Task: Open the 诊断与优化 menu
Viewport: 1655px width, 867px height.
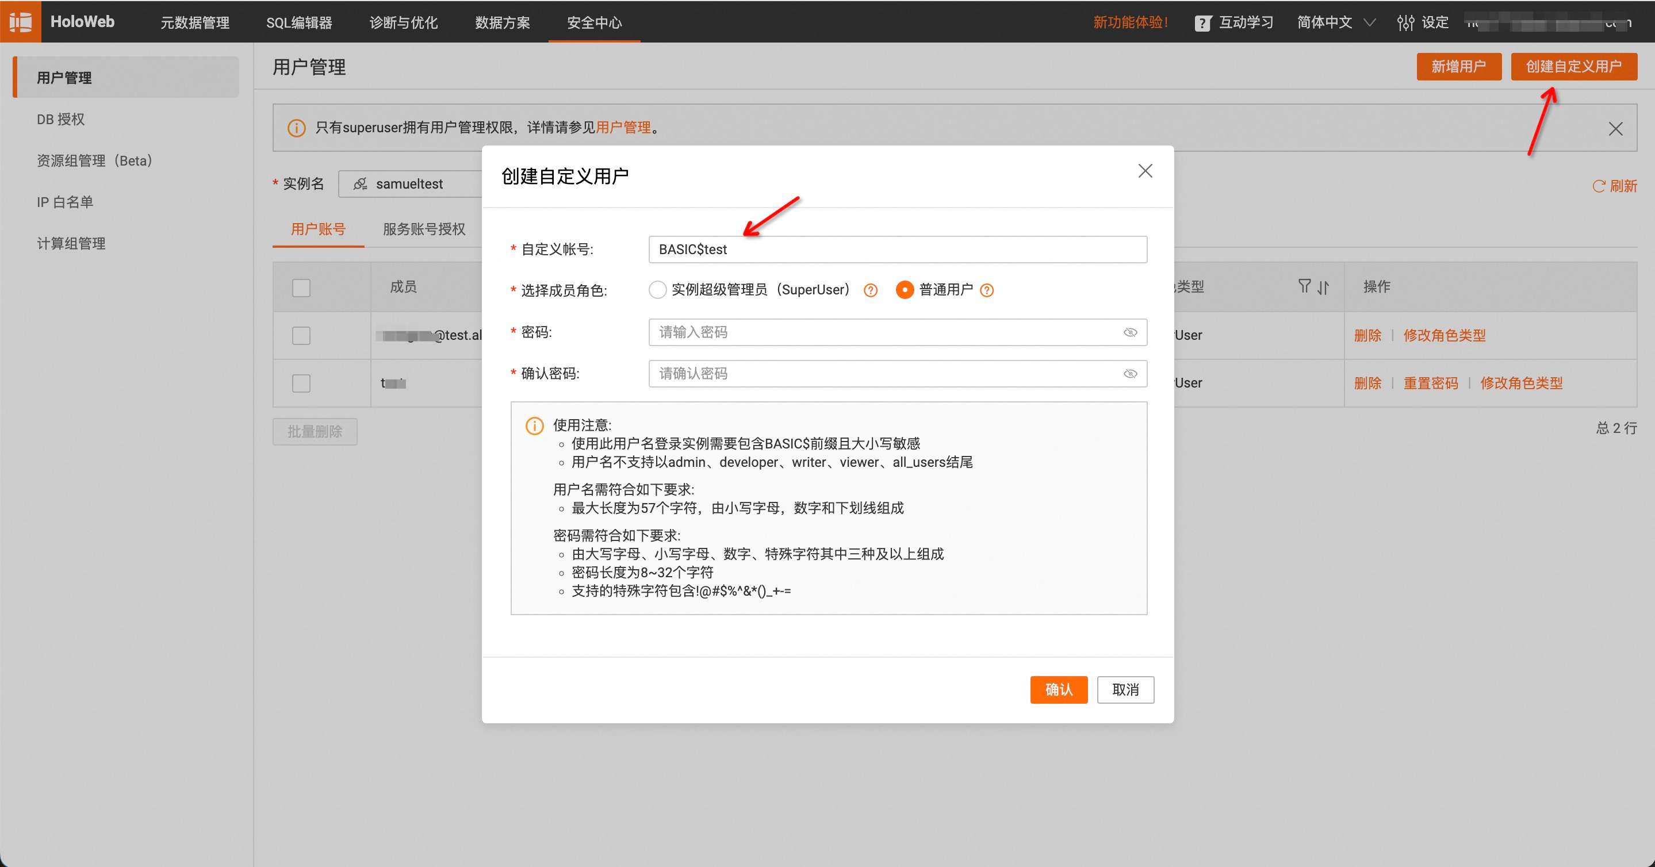Action: 404,22
